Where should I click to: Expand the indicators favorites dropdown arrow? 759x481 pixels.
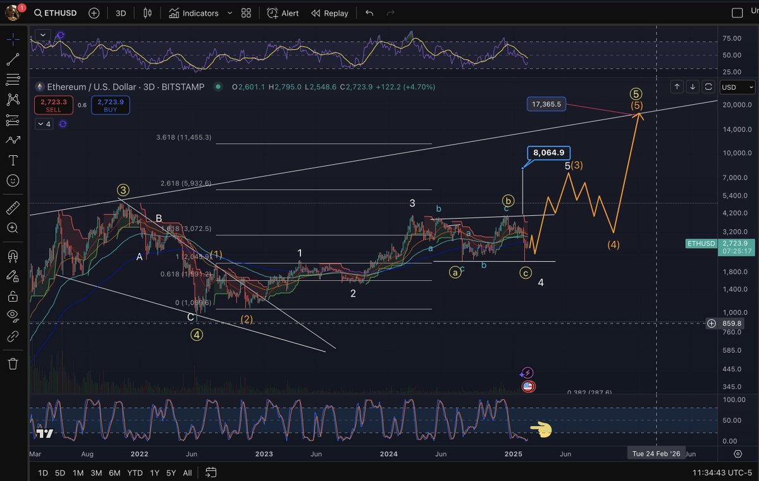(x=228, y=13)
